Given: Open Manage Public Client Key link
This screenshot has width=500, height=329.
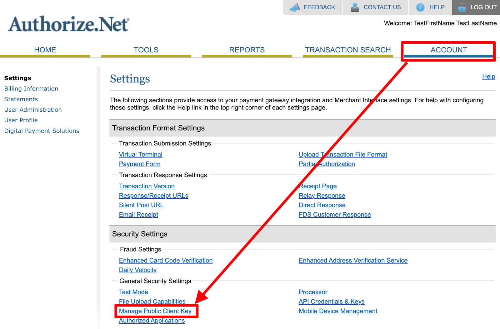Looking at the screenshot, I should click(x=155, y=311).
